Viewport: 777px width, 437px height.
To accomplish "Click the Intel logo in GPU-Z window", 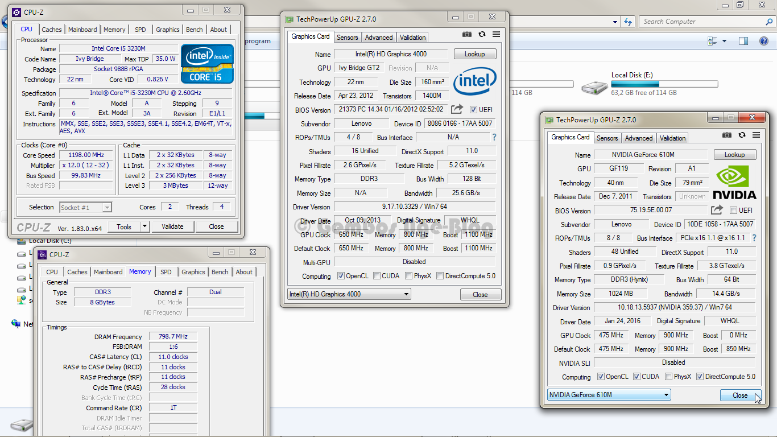I will [475, 82].
